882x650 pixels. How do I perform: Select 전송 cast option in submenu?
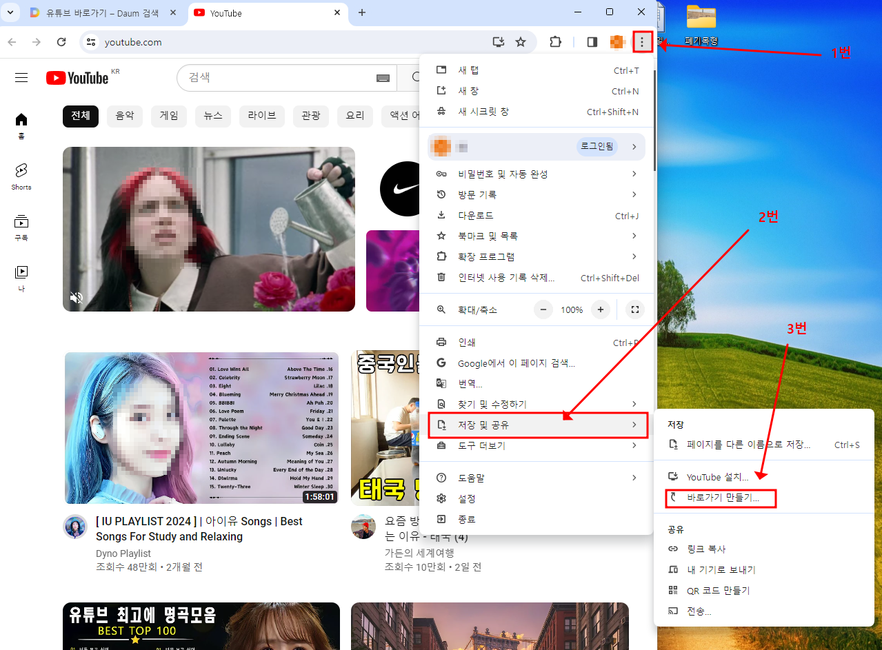(x=764, y=611)
